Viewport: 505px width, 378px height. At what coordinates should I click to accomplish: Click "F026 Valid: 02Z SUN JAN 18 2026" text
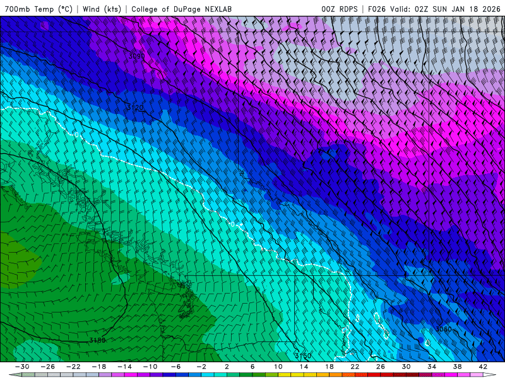tap(434, 9)
